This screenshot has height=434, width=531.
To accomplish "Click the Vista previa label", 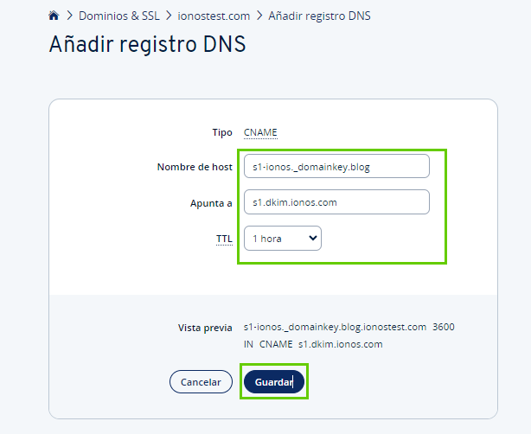I will [205, 328].
